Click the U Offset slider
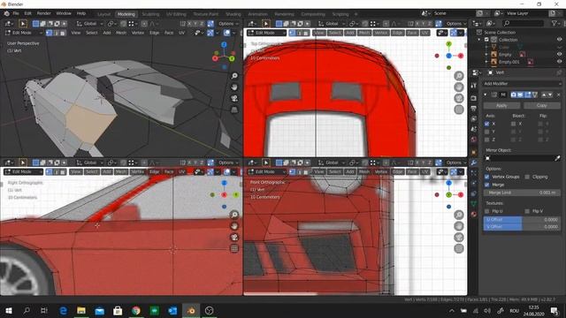 coord(522,220)
